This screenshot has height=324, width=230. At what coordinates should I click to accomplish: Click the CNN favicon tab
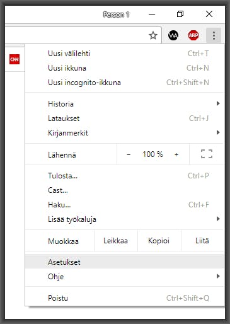[x=14, y=59]
